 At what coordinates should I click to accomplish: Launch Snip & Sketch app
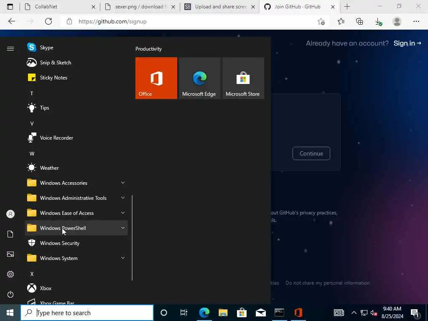(76, 63)
